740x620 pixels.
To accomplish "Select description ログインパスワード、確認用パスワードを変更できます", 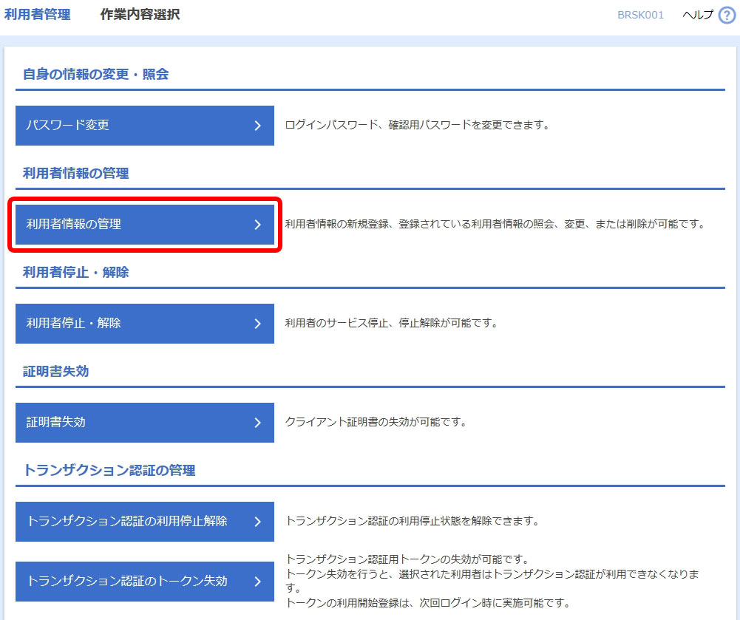I will pos(418,125).
